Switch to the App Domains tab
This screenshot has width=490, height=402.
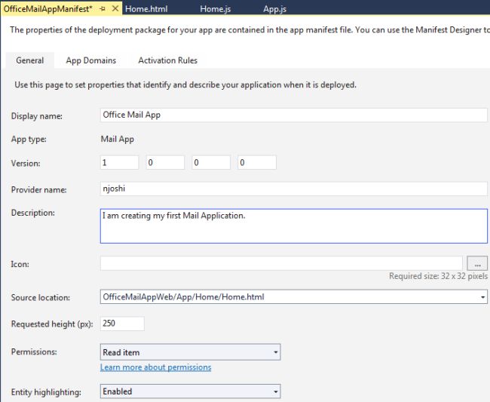pyautogui.click(x=90, y=60)
